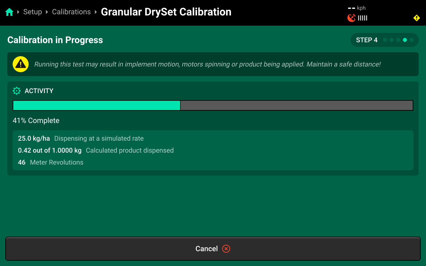Click the calibration progress bar
The width and height of the screenshot is (426, 266).
click(213, 105)
